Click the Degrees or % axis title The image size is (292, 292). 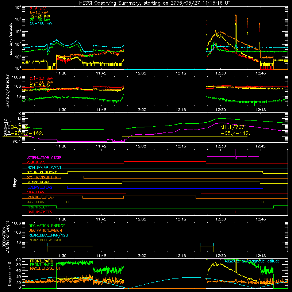[x=10, y=273]
